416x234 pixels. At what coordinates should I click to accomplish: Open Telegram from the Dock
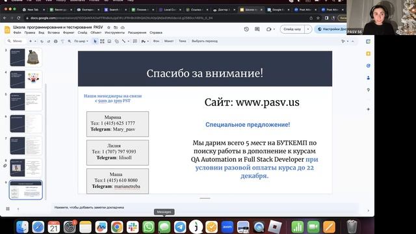[x=180, y=227]
